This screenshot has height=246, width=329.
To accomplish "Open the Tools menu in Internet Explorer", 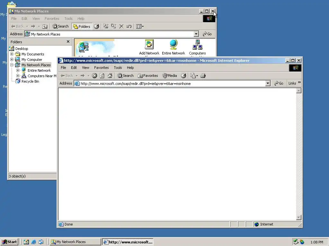I will coord(118,68).
